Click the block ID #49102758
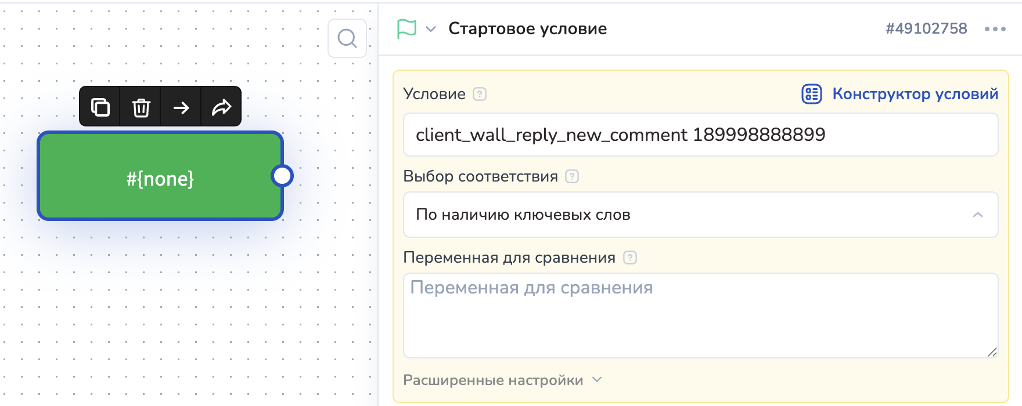Viewport: 1022px width, 406px height. click(926, 28)
